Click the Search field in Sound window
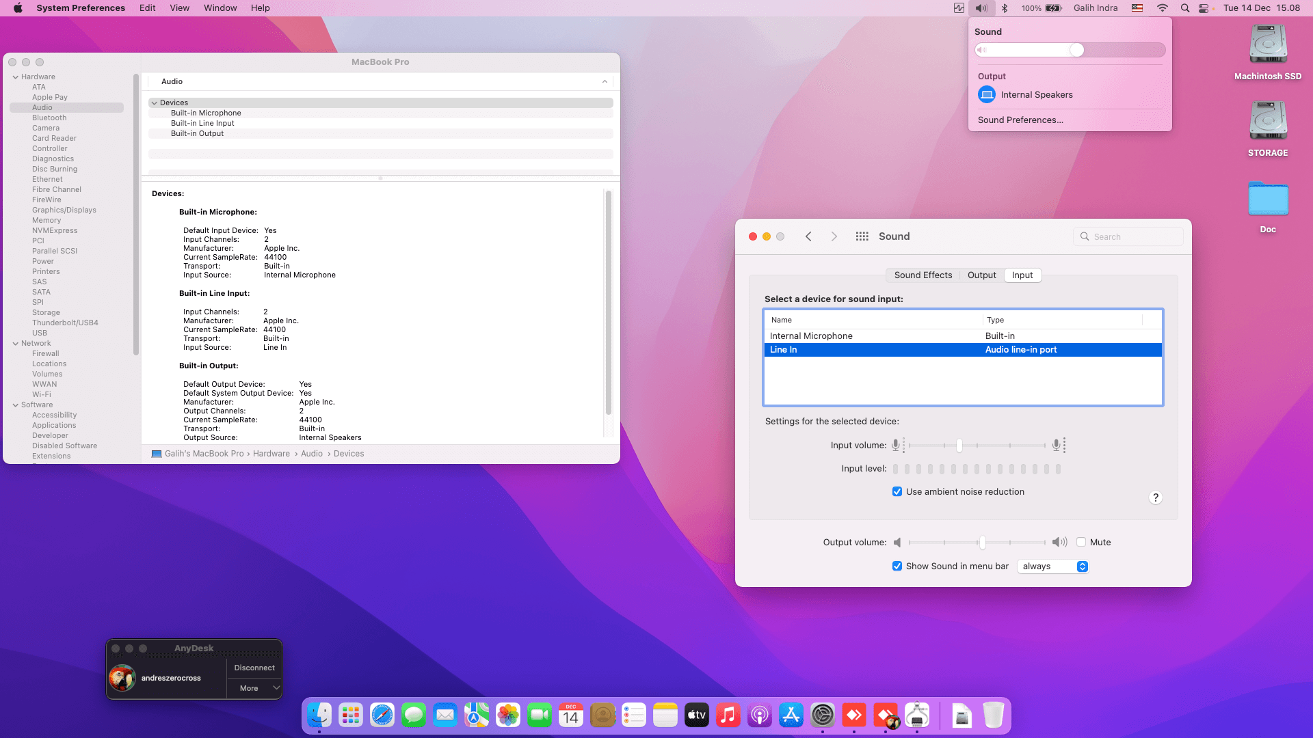The image size is (1313, 738). [1128, 236]
